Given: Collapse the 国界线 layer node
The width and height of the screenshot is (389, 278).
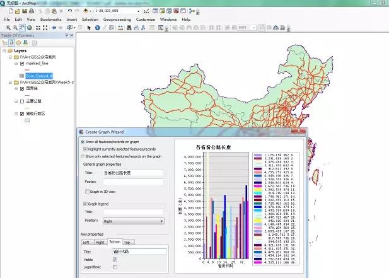Looking at the screenshot, I should (16, 88).
